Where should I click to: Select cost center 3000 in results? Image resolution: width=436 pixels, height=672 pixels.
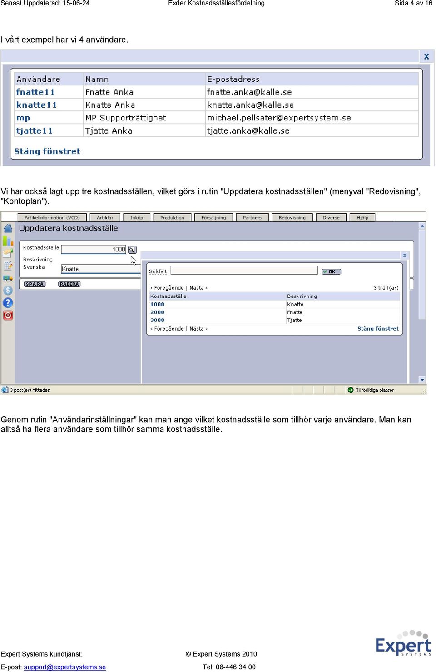(157, 320)
